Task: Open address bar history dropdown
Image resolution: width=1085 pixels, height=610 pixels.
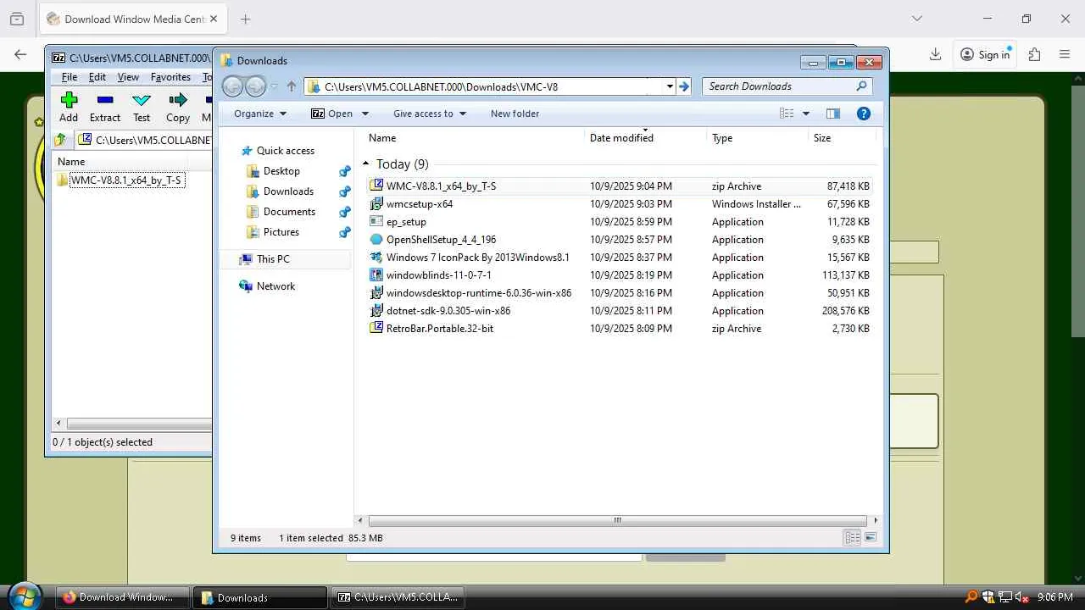Action: click(670, 86)
